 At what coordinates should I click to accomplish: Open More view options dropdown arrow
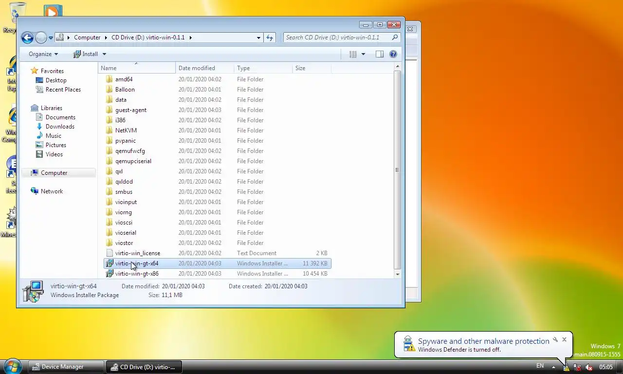[363, 54]
